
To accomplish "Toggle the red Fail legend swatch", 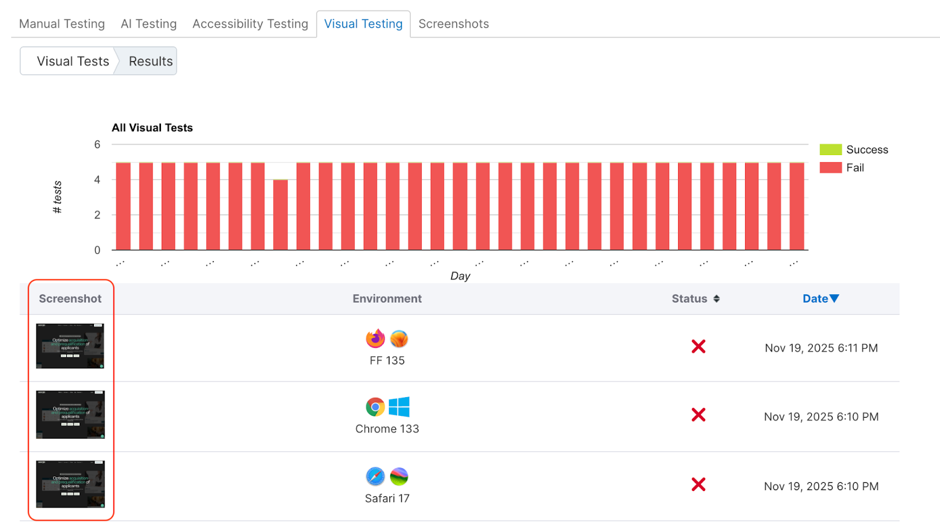I will 830,167.
